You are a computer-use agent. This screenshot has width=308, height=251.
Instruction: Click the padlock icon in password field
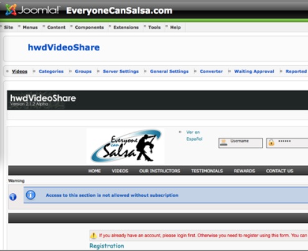tap(271, 143)
